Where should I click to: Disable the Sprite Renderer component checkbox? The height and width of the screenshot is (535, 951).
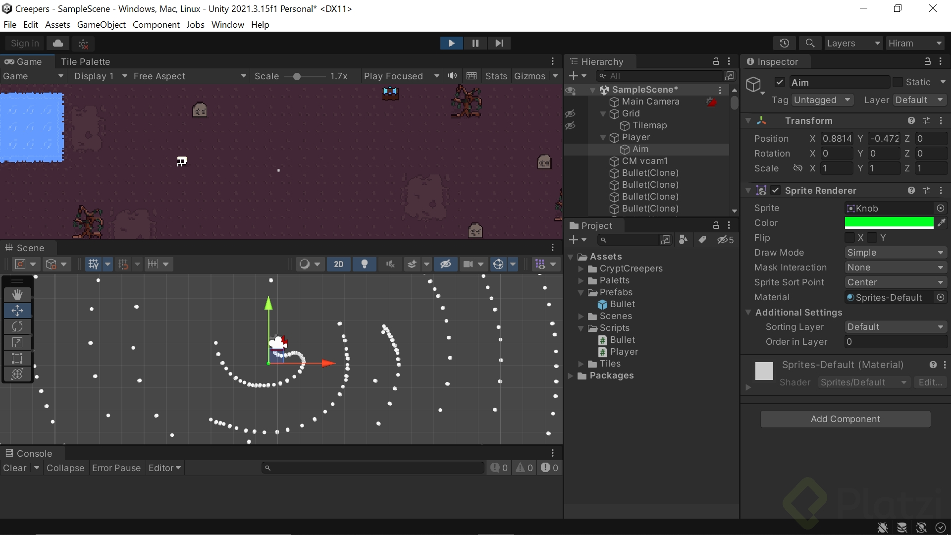click(x=776, y=190)
